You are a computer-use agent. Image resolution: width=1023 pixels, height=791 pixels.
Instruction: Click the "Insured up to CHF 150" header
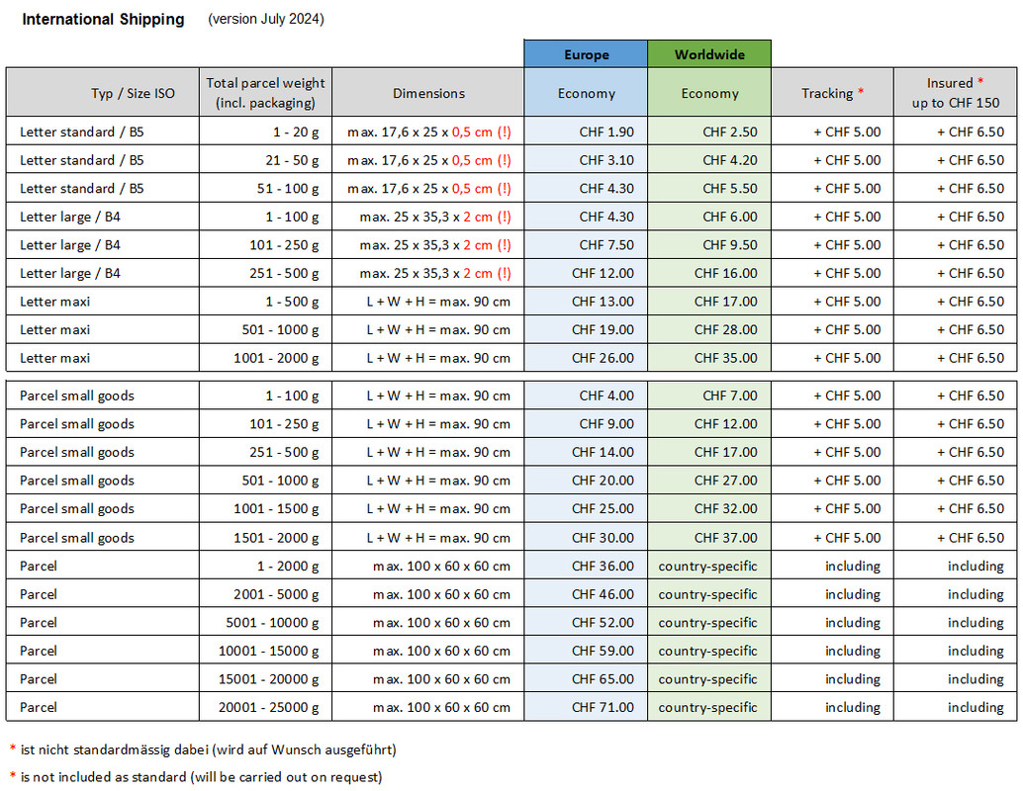point(955,92)
